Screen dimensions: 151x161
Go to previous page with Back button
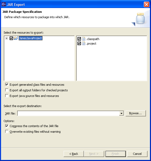point(73,154)
